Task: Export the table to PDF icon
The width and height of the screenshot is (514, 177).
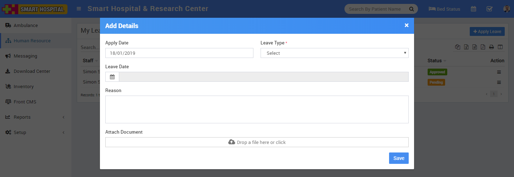Action: [483, 47]
